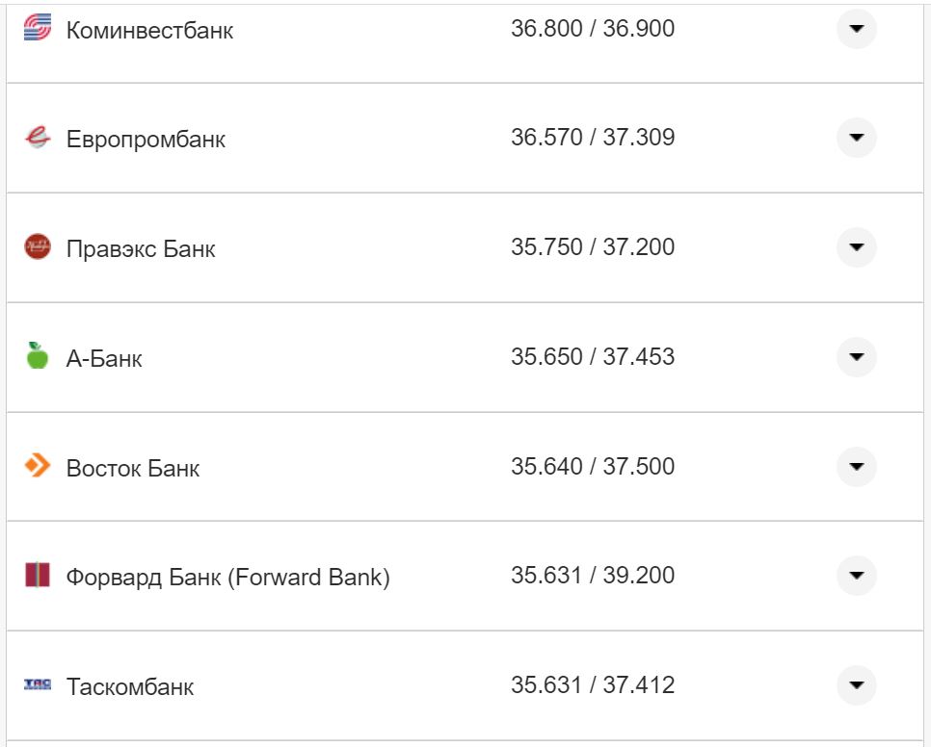This screenshot has width=931, height=747.
Task: Click the Форвард Банк logo icon
Action: [x=37, y=576]
